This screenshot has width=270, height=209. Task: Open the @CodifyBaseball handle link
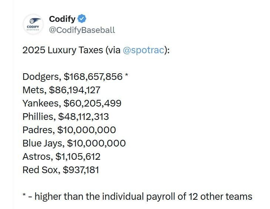[82, 30]
